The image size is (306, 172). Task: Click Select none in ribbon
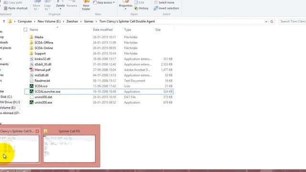(x=164, y=2)
